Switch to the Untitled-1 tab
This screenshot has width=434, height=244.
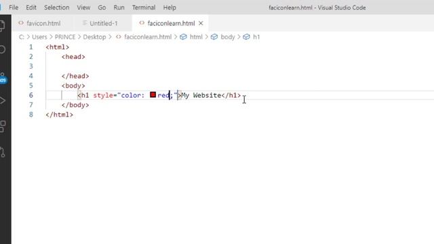[x=104, y=23]
